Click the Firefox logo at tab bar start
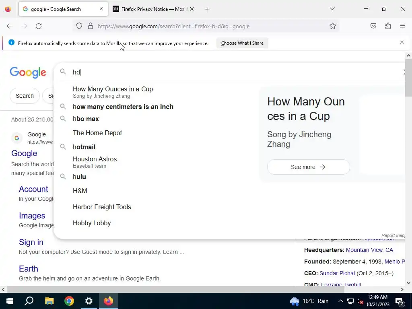Screen dimensions: 412x309 8,9
